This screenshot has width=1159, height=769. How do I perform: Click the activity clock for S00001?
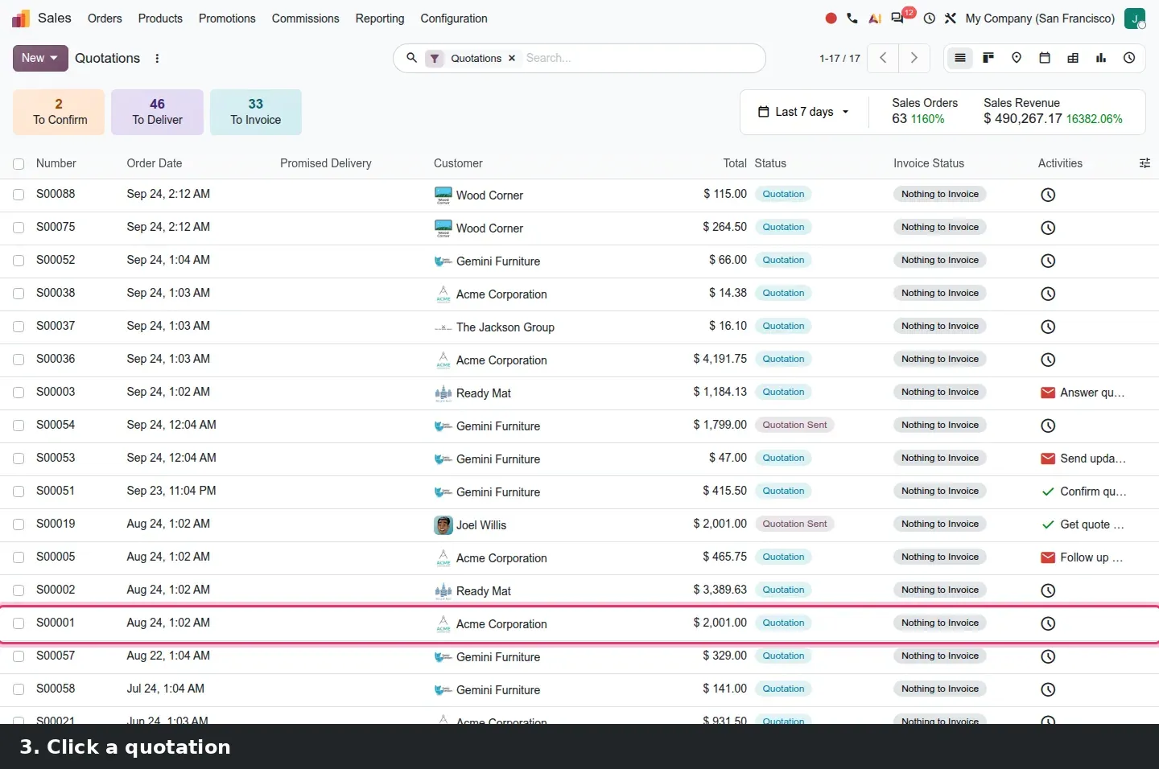point(1048,623)
